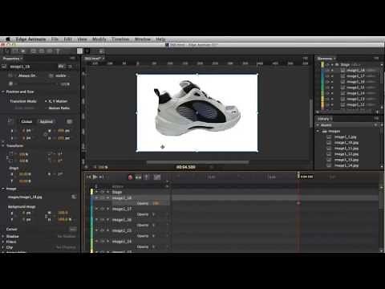Open the Properties panel tab

[12, 59]
